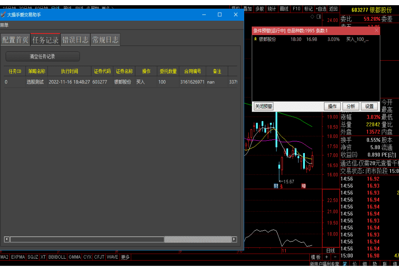Click the 增 marker on the chart
Screen dimensions: 399x271
click(304, 186)
